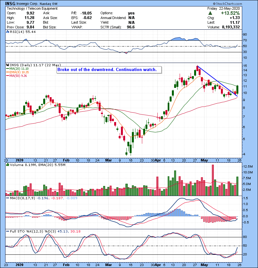This screenshot has height=268, width=258.
Task: Click the SCTR (Small) value 96.6
Action: (131, 27)
